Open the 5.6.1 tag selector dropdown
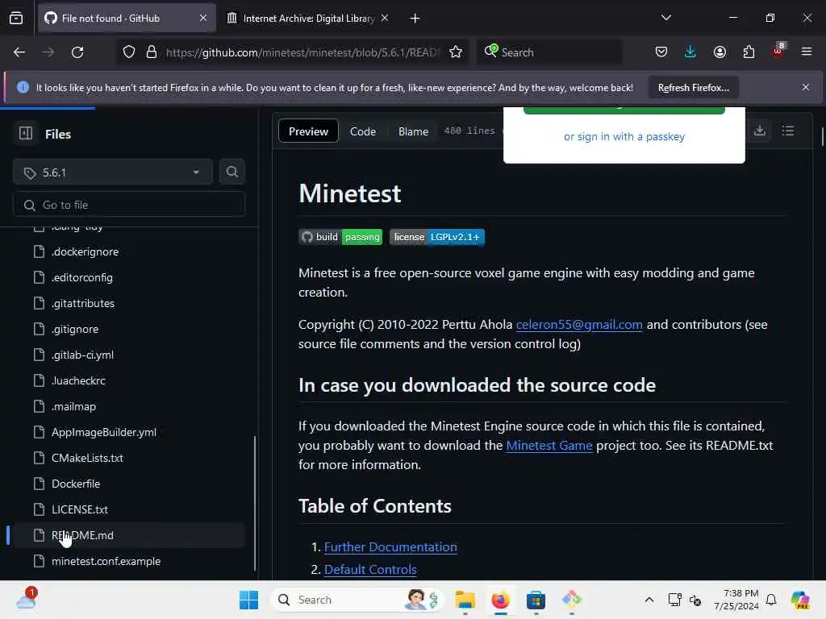Screen dimensions: 826x619 tap(113, 172)
